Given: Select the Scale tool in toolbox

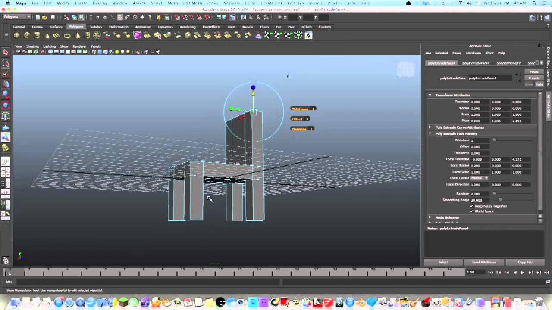Looking at the screenshot, I should pos(6,105).
